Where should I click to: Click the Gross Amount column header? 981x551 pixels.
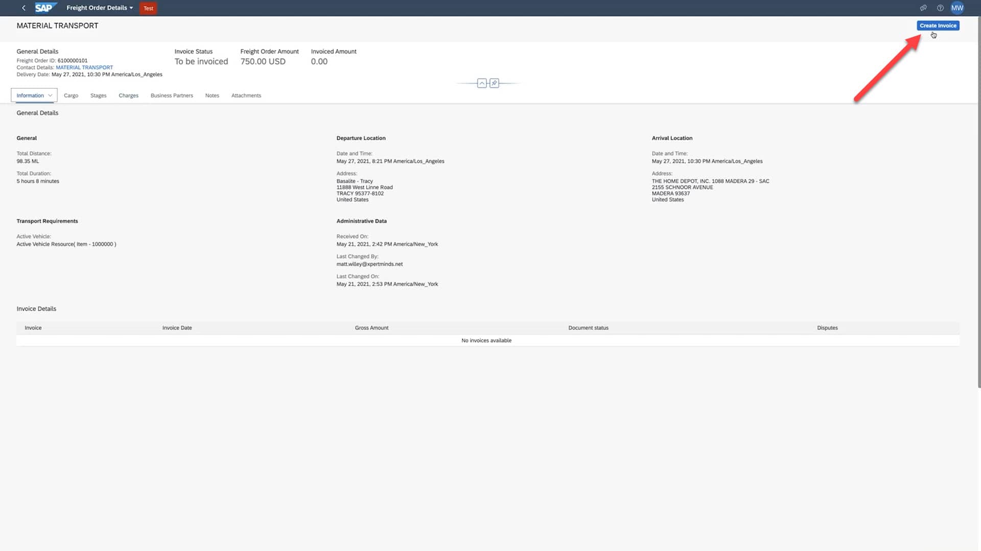[x=371, y=328]
